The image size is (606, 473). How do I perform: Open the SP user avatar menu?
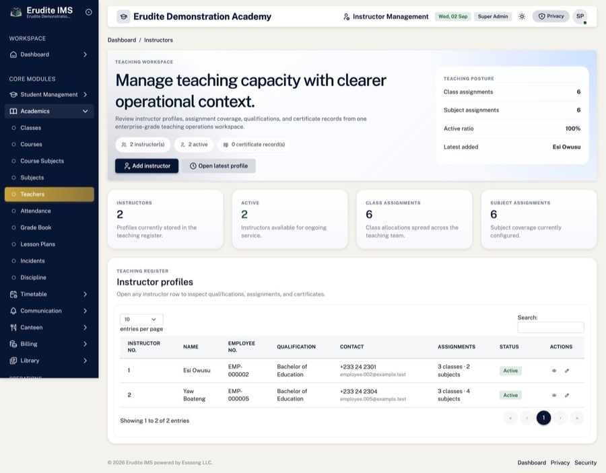tap(580, 17)
